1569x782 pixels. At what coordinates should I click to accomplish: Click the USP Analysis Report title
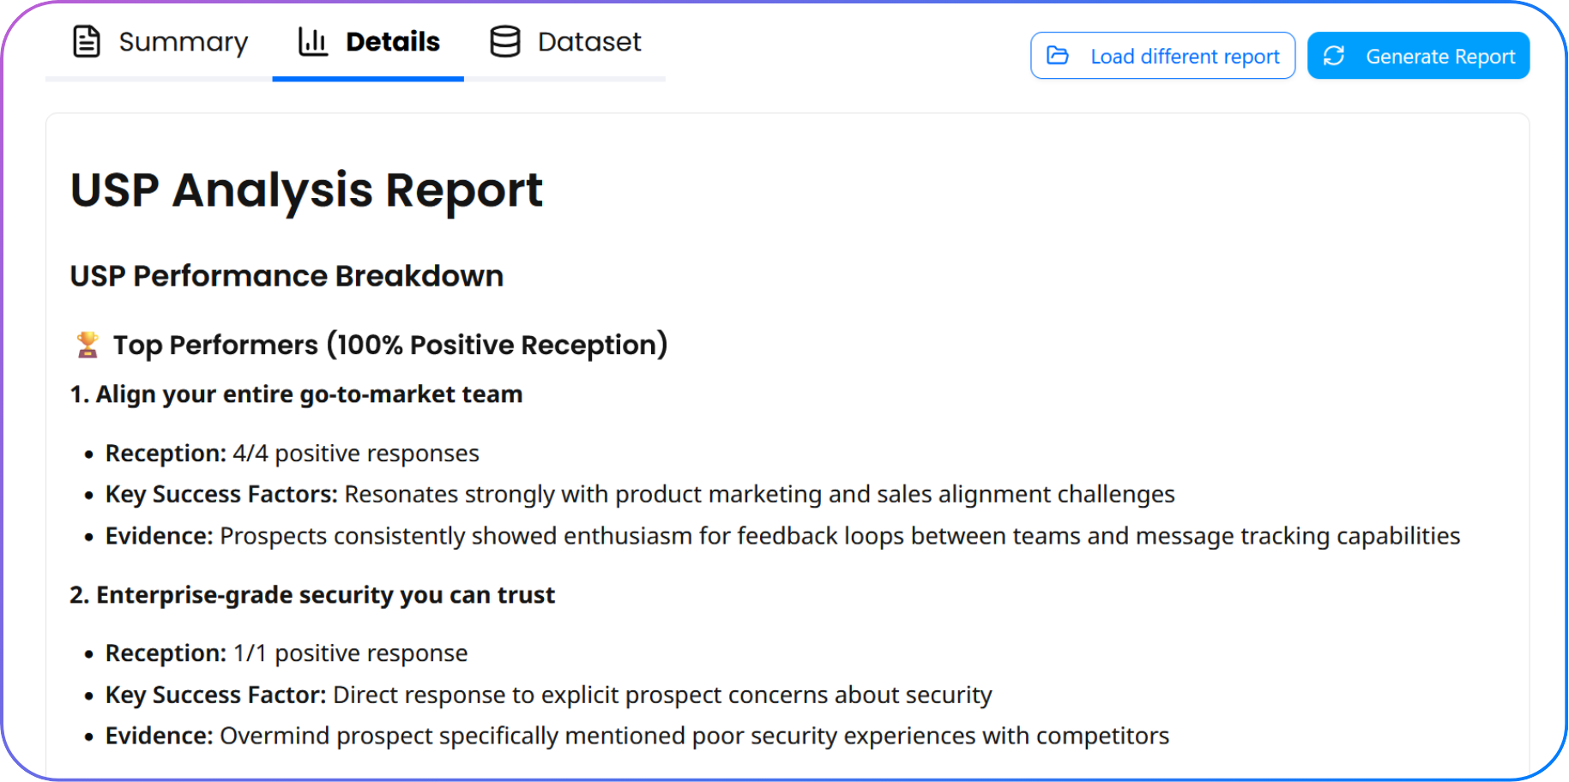tap(306, 189)
